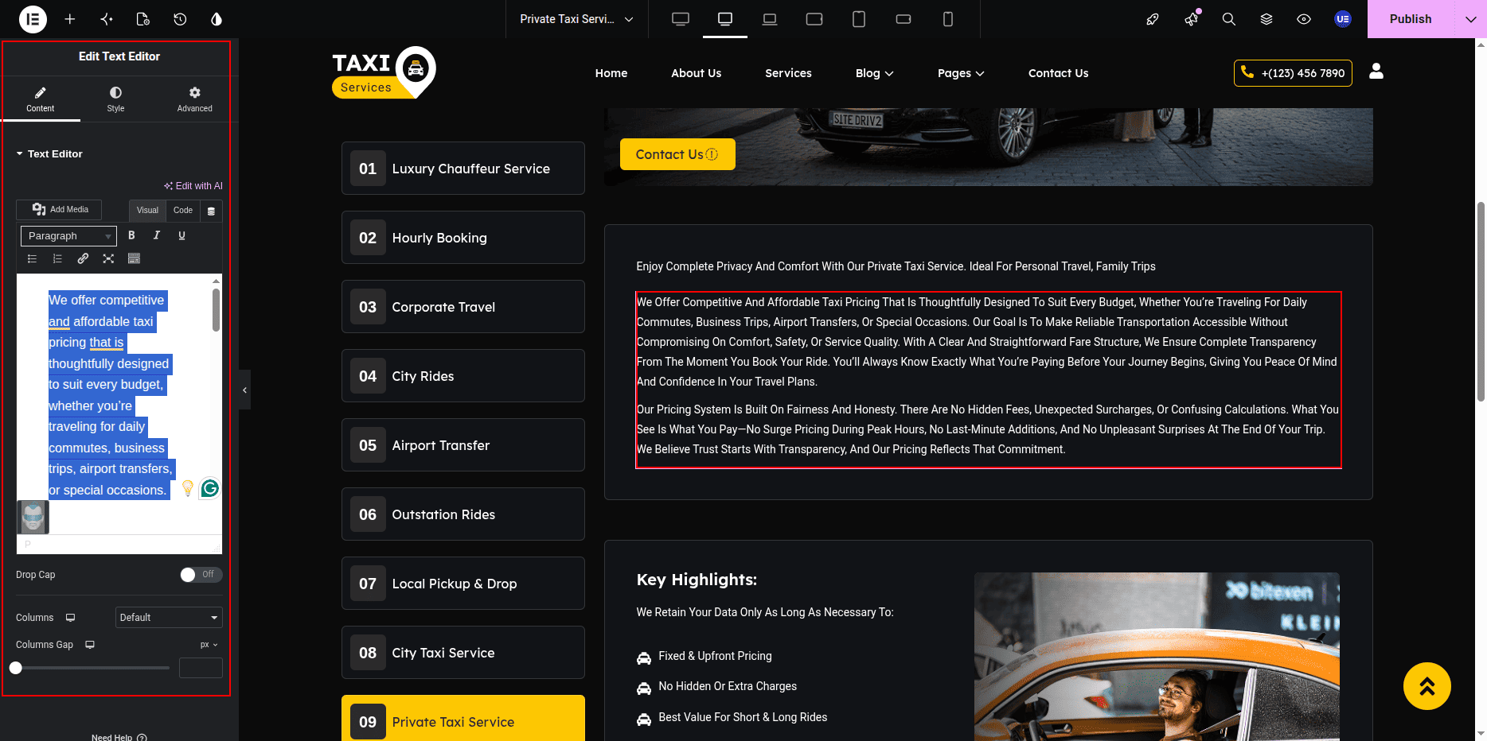Image resolution: width=1487 pixels, height=741 pixels.
Task: Toggle italic formatting
Action: pos(157,235)
